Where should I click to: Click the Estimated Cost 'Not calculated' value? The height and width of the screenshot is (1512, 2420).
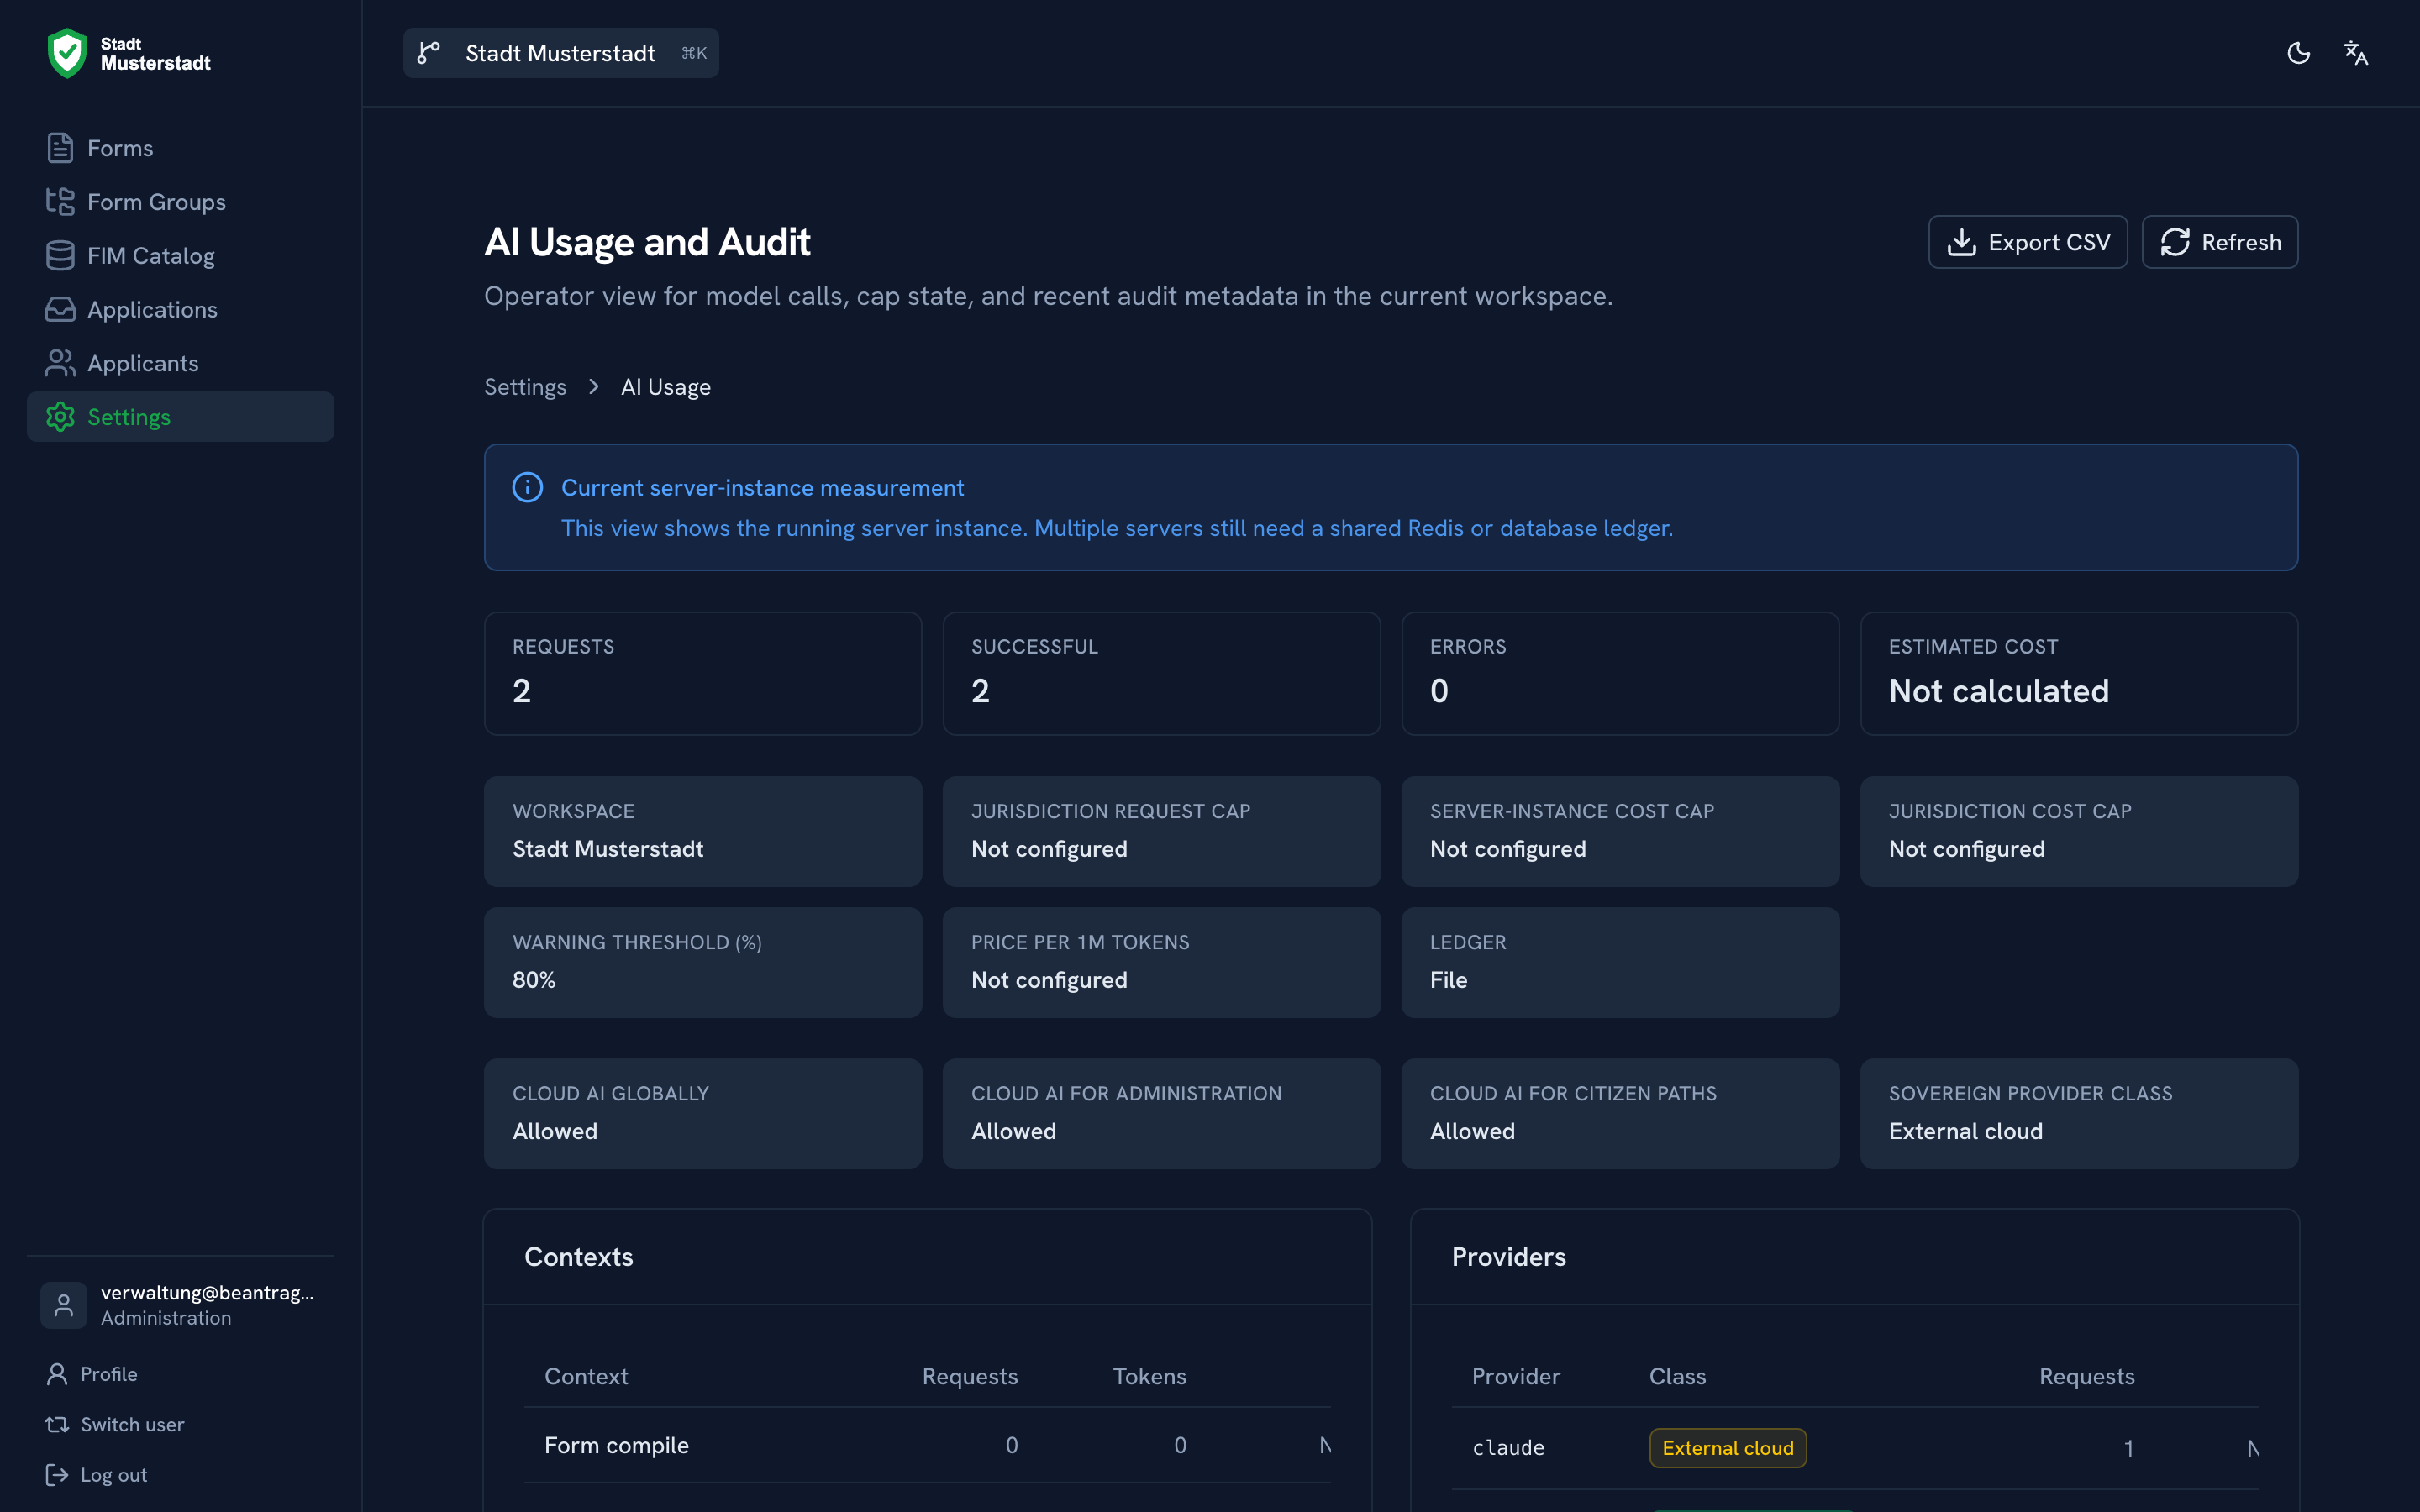[x=1999, y=691]
